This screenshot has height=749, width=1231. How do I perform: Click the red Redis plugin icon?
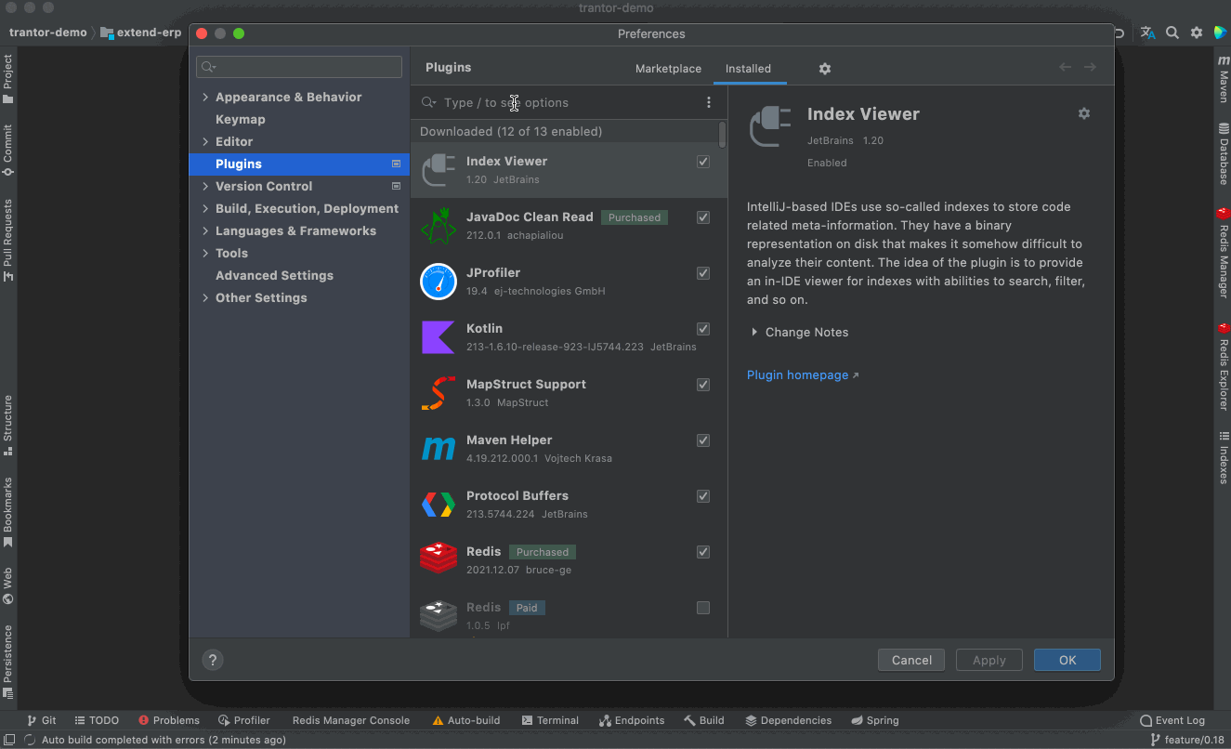coord(439,559)
